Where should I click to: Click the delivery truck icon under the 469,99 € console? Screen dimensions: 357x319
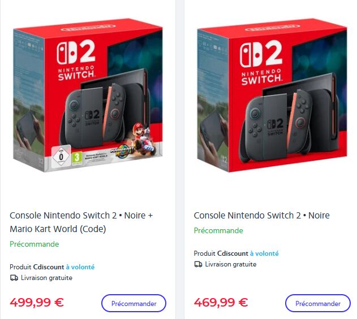click(x=198, y=264)
